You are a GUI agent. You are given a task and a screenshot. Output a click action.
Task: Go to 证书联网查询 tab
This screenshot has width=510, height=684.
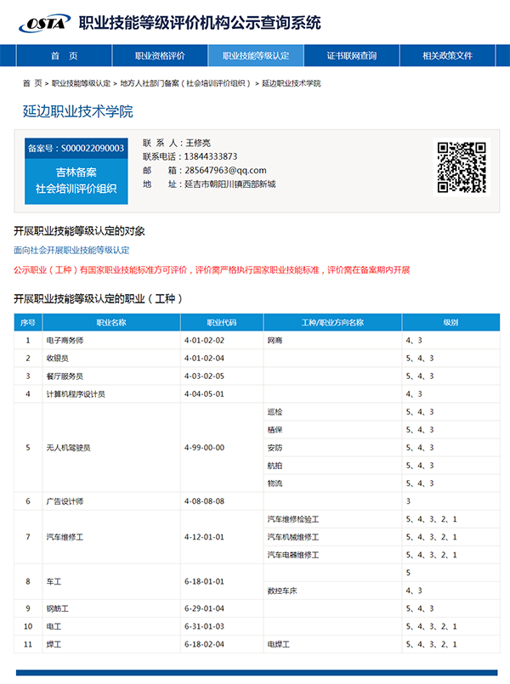[x=352, y=56]
